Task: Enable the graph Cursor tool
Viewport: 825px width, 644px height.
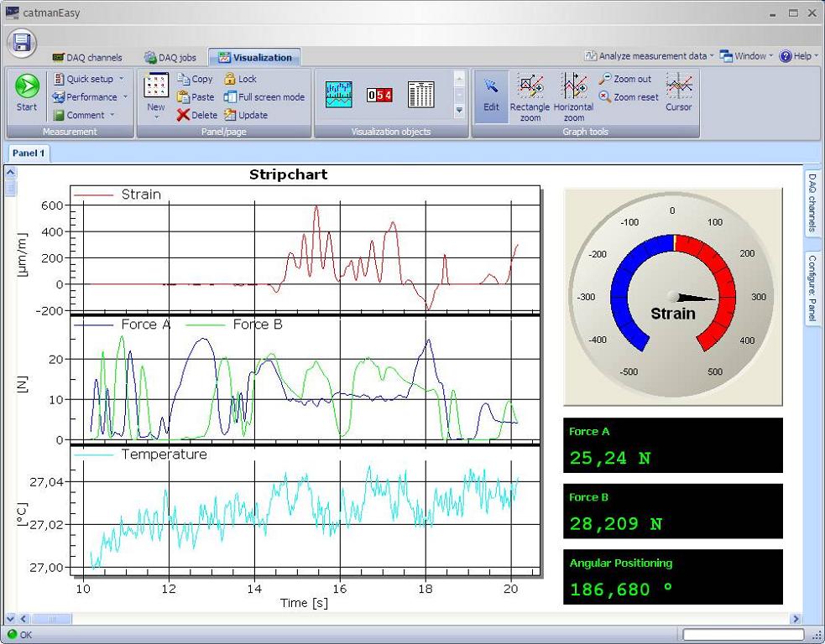Action: point(678,92)
